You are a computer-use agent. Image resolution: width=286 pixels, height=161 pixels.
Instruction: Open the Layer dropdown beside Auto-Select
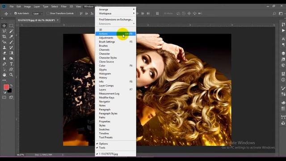coord(38,13)
